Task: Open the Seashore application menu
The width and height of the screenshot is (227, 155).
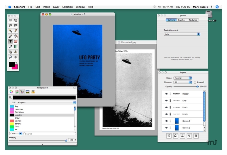Action: (20, 7)
